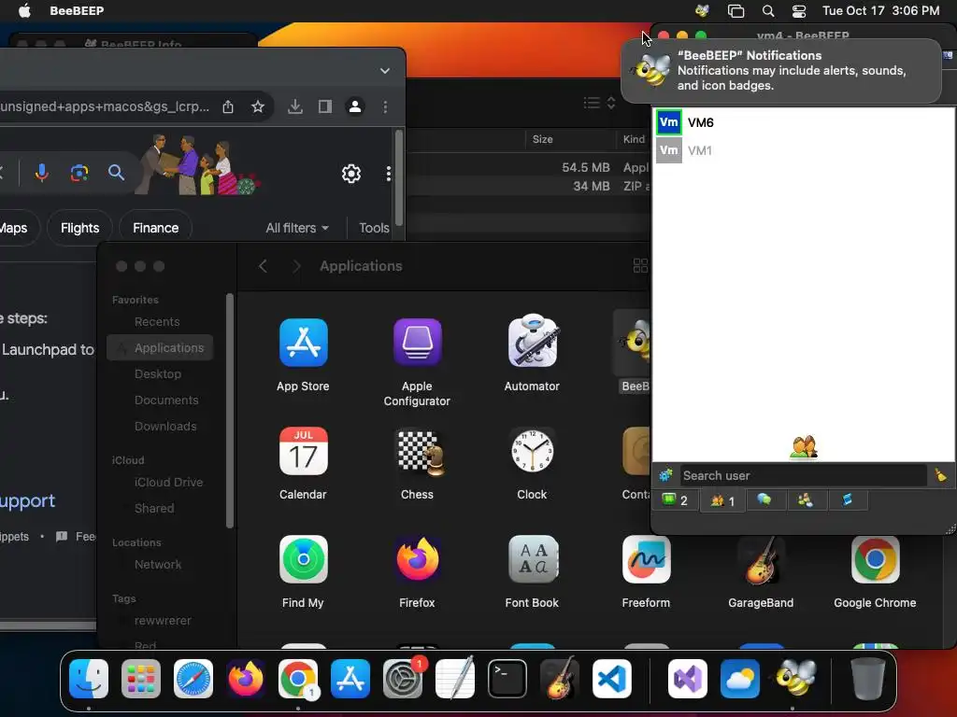Viewport: 957px width, 717px height.
Task: Open Recents in Finder sidebar
Action: (x=157, y=321)
